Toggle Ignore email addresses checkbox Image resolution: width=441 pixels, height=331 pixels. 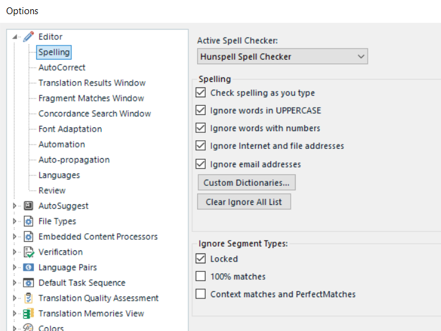pos(201,164)
